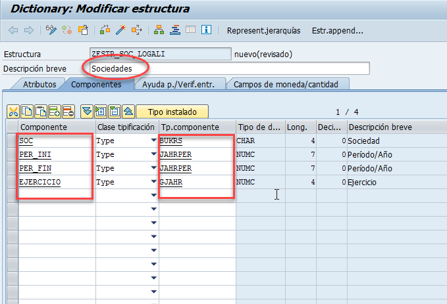
Task: Select row EJERCICIO via its row selector
Action: (x=13, y=182)
